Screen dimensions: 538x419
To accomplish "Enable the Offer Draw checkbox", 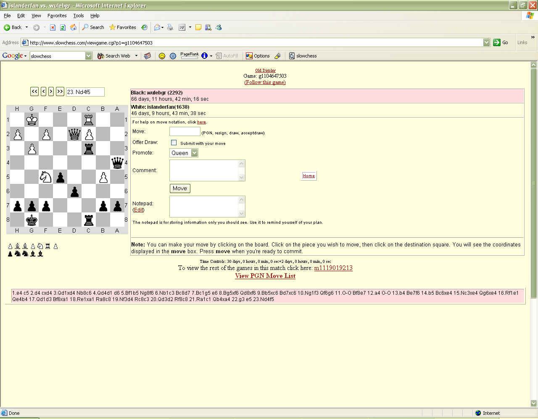I will click(174, 143).
